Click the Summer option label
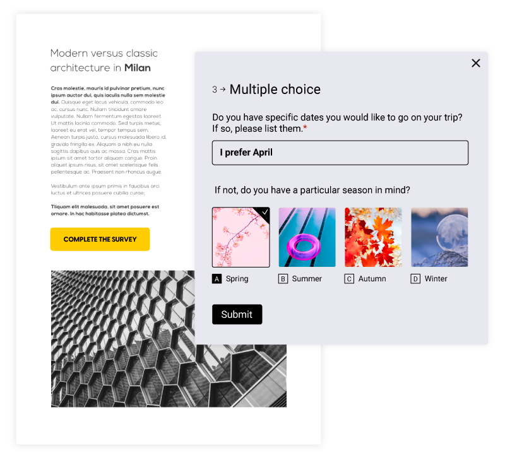Viewport: 505px width, 458px height. tap(307, 279)
